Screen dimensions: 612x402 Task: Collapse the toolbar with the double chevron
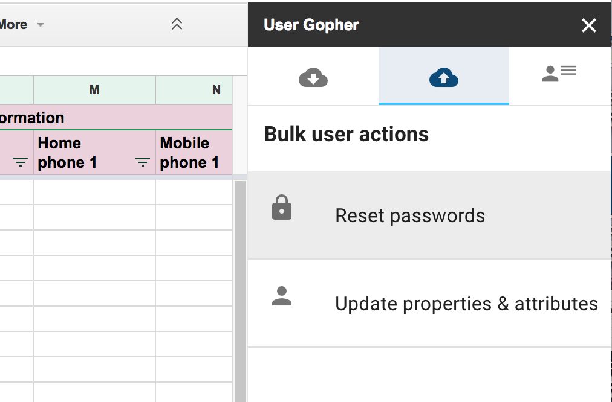click(177, 24)
